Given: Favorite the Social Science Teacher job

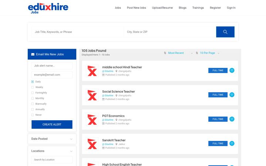Looking at the screenshot, I should [232, 95].
